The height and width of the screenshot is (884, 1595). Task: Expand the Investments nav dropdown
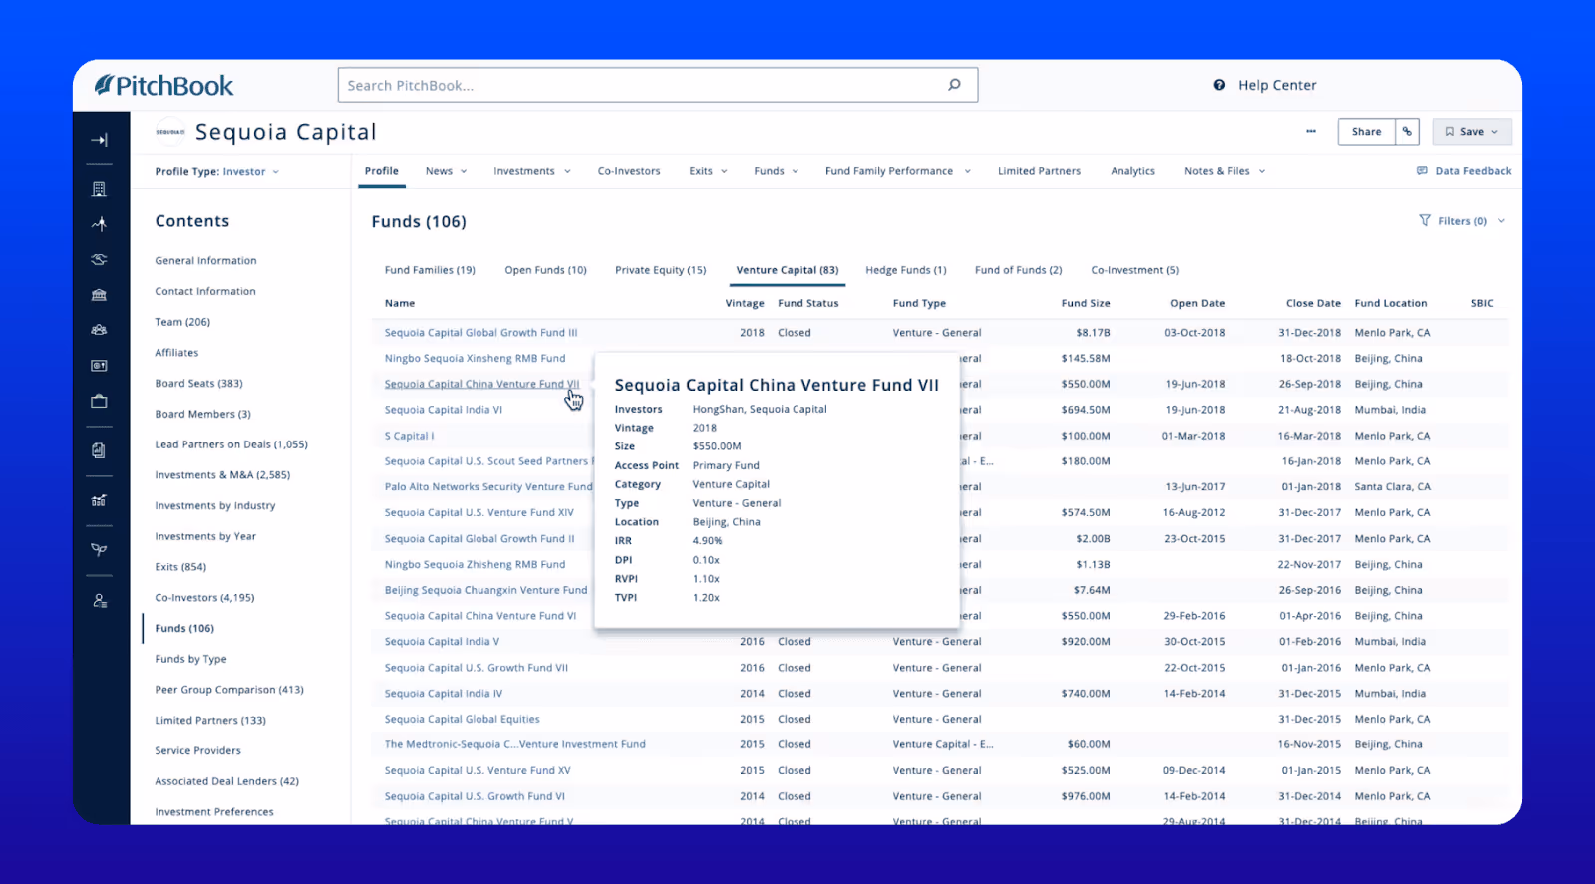532,171
